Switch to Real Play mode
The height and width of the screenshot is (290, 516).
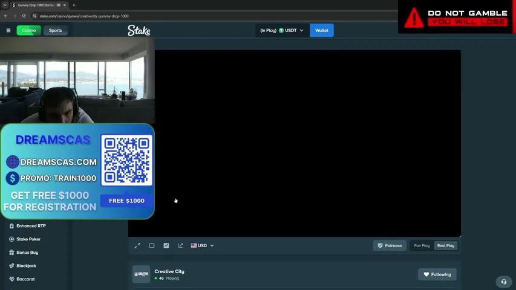(x=446, y=246)
